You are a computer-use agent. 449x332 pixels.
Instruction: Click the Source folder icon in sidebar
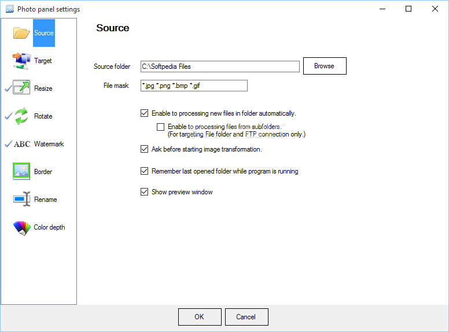point(21,33)
